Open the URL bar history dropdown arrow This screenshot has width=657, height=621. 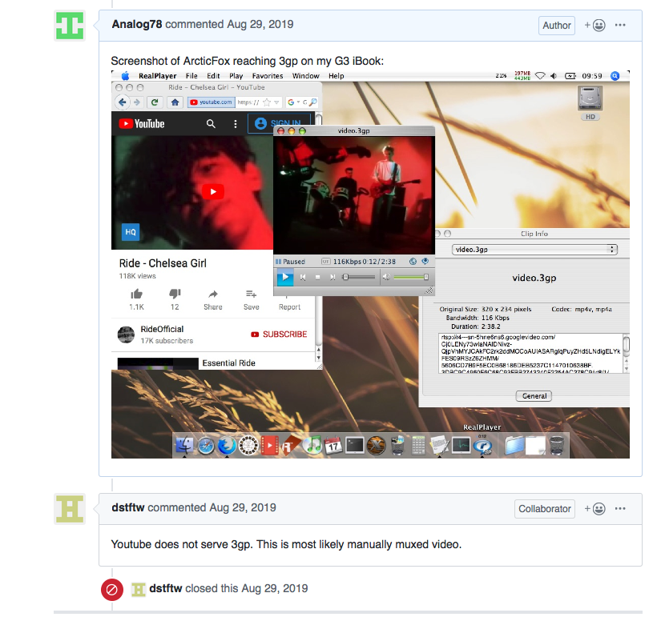(276, 102)
